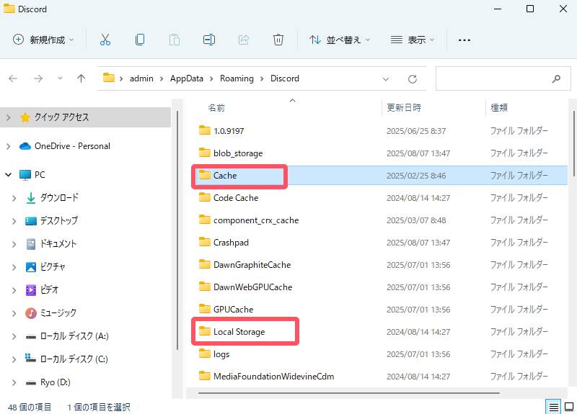Image resolution: width=577 pixels, height=414 pixels.
Task: Click AppData in the address breadcrumb
Action: pos(186,78)
